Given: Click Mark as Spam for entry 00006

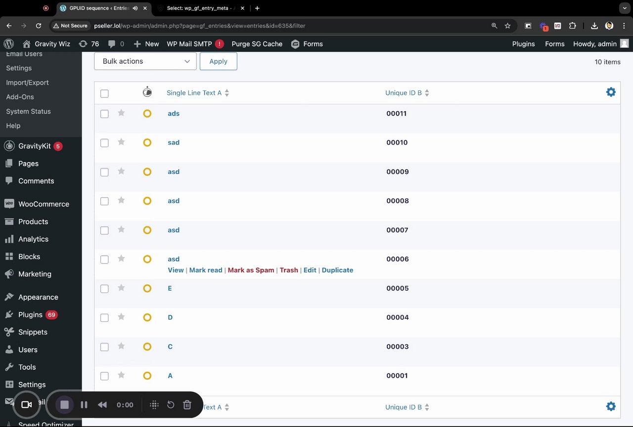Looking at the screenshot, I should click(x=251, y=270).
